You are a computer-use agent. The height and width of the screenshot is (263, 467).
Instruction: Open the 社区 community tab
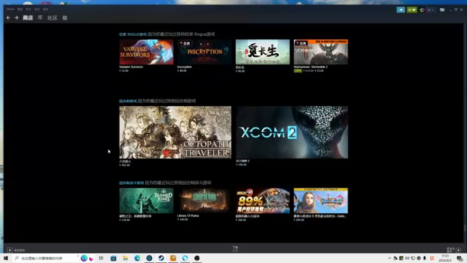coord(52,18)
